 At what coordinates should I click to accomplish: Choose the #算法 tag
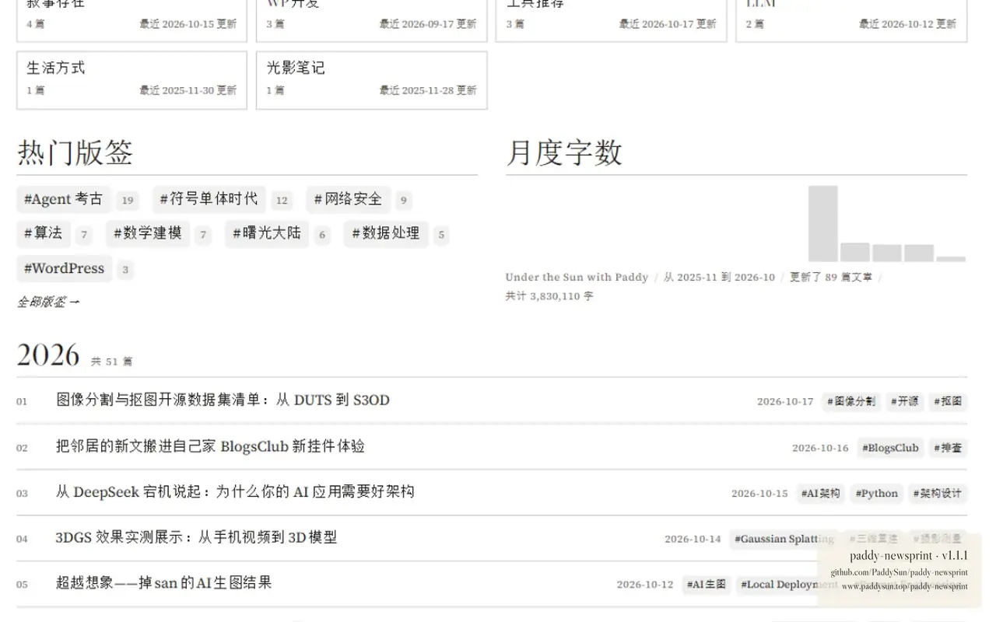(44, 233)
